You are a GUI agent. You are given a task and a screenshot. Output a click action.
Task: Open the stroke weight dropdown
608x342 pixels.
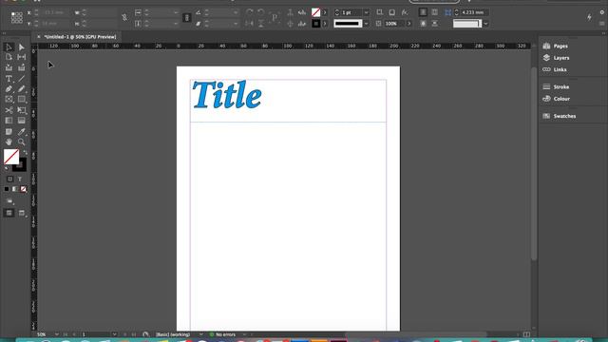point(366,12)
